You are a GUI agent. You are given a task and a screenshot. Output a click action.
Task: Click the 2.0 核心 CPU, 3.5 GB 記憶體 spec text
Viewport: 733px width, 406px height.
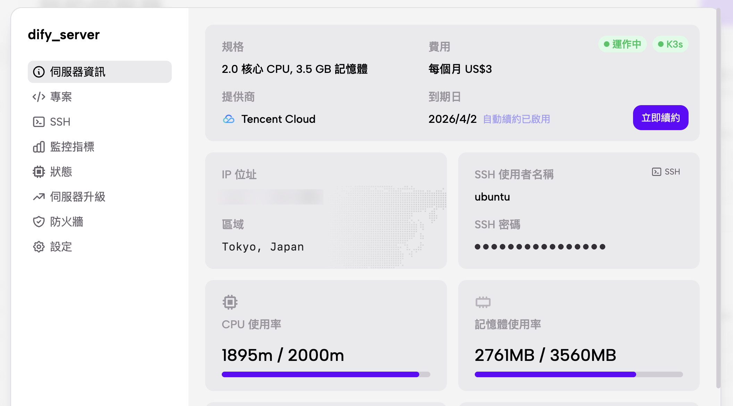(295, 69)
